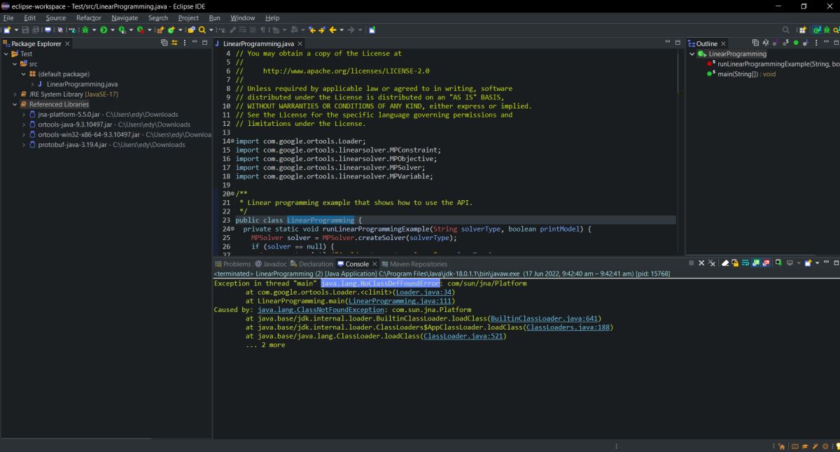The width and height of the screenshot is (840, 452).
Task: Click Collapse All in Package Explorer
Action: [x=164, y=43]
